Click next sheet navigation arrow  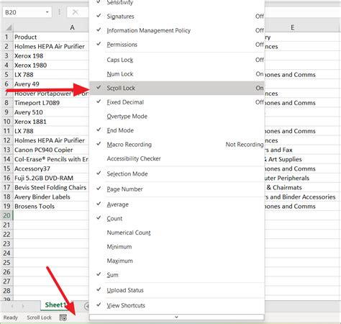[x=23, y=306]
